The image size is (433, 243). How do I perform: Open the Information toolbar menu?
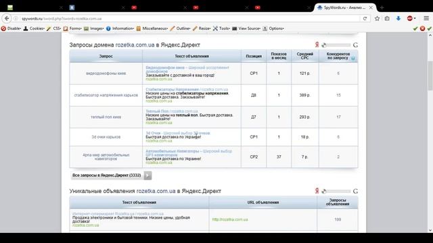(120, 28)
